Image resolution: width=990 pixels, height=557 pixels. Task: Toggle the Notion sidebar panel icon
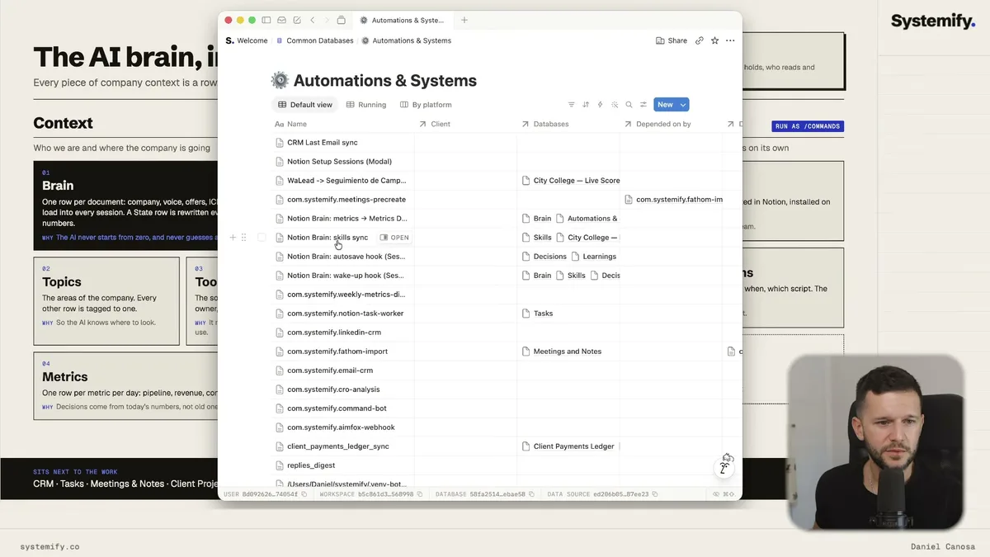click(266, 20)
